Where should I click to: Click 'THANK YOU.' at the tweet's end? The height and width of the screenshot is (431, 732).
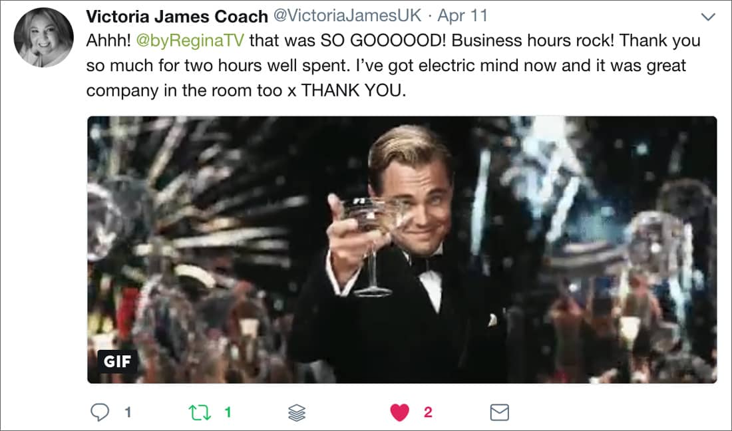[353, 90]
